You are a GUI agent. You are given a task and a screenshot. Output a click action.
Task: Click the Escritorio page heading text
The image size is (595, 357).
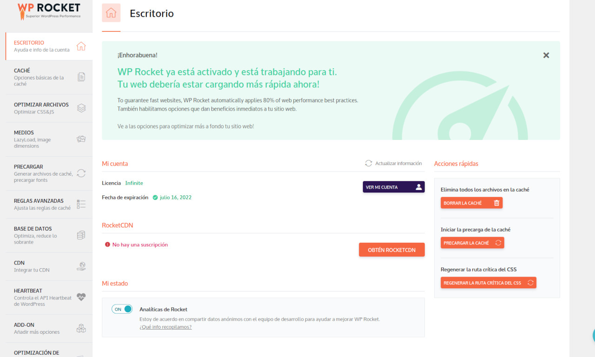coord(152,13)
